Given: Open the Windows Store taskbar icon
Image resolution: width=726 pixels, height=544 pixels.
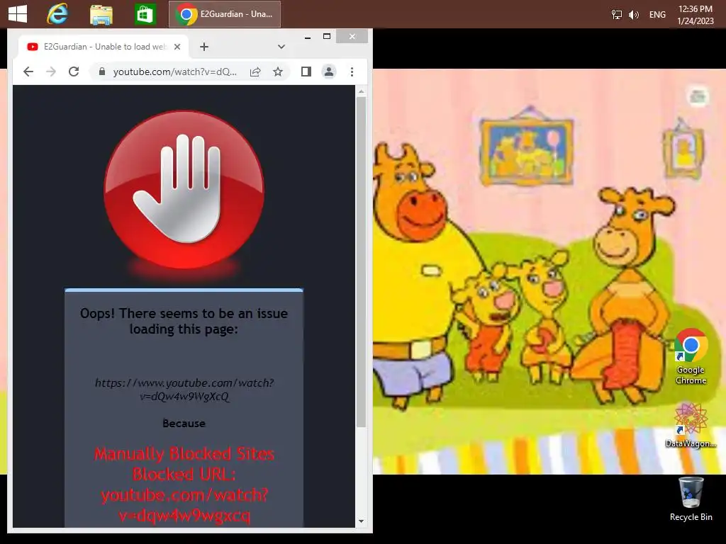Looking at the screenshot, I should (x=145, y=14).
